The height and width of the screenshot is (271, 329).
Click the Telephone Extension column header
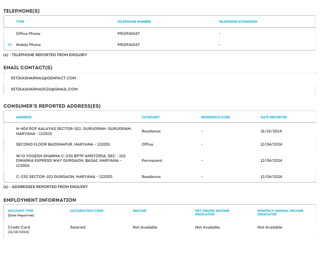pyautogui.click(x=237, y=22)
